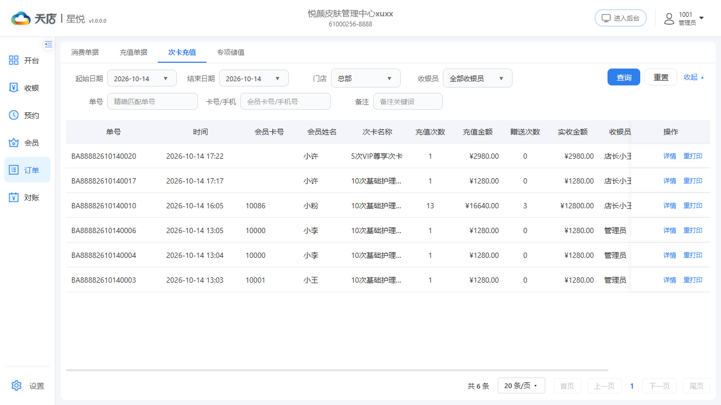Switch to the 专项储值 tab
721x405 pixels.
pos(231,52)
